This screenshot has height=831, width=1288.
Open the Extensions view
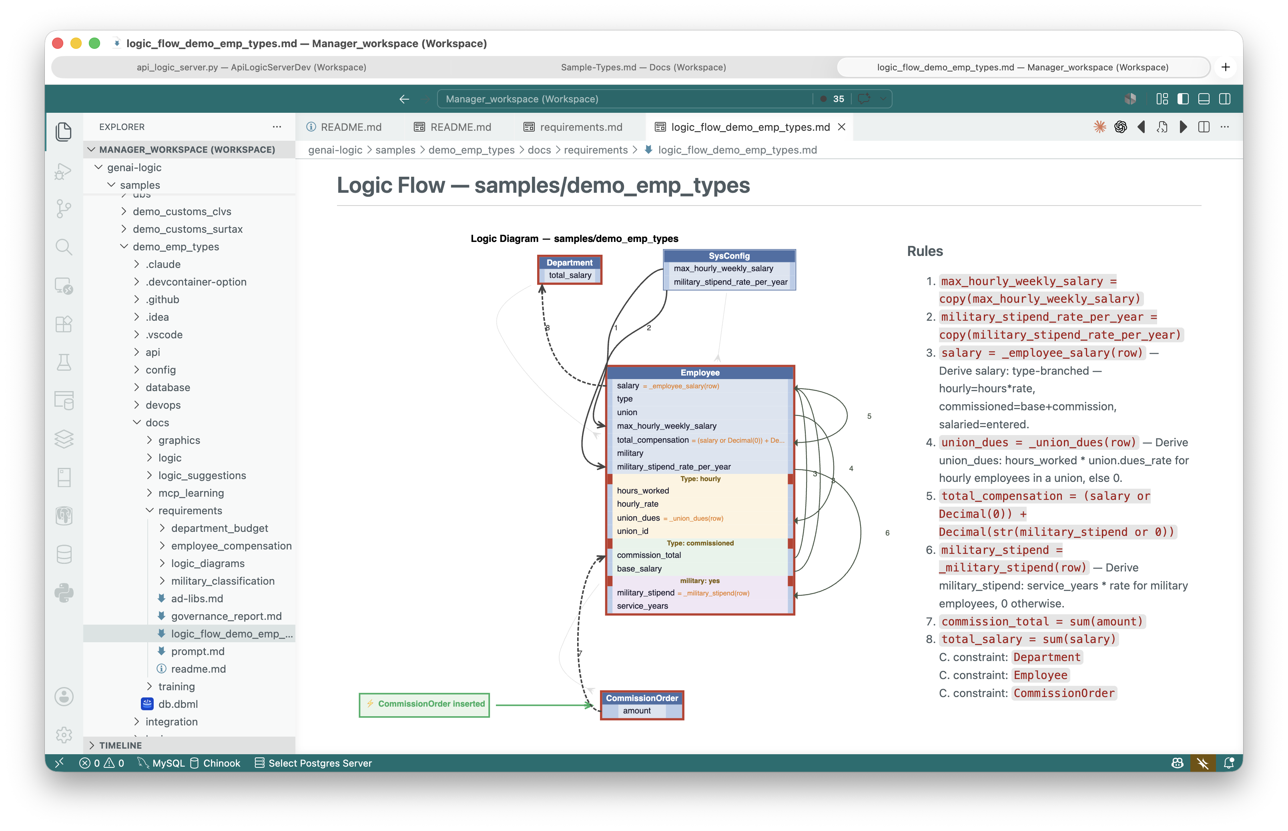point(64,324)
